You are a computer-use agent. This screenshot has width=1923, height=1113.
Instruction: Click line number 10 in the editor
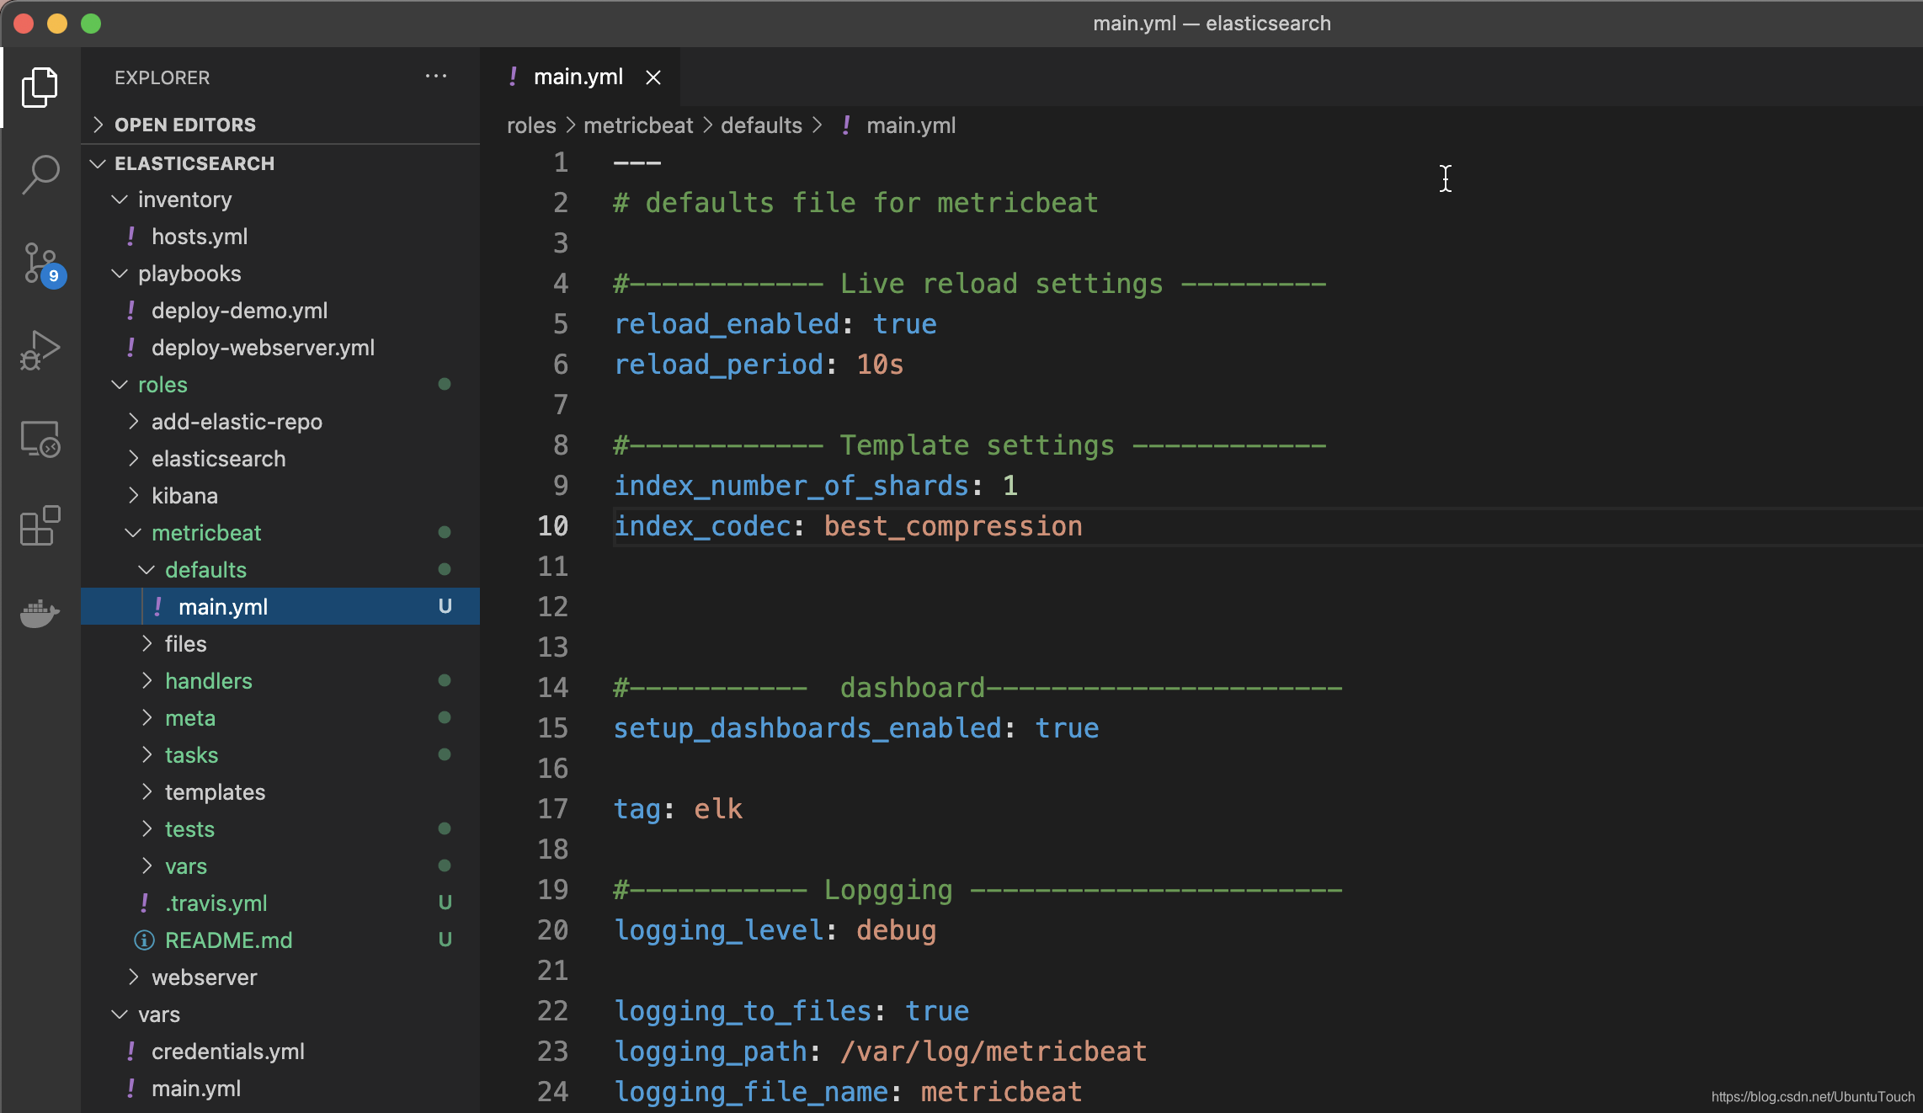click(553, 525)
